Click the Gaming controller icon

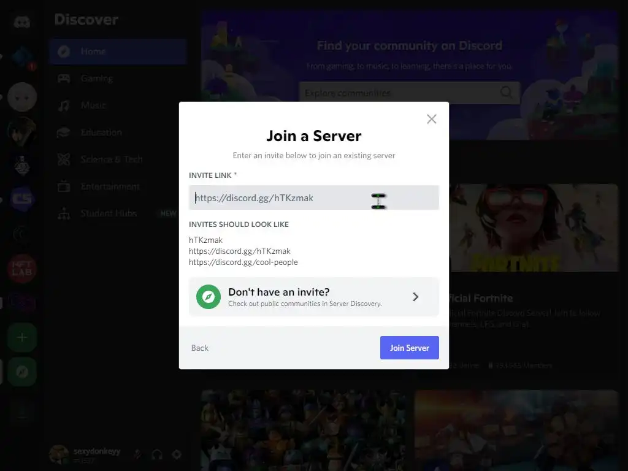tap(64, 78)
